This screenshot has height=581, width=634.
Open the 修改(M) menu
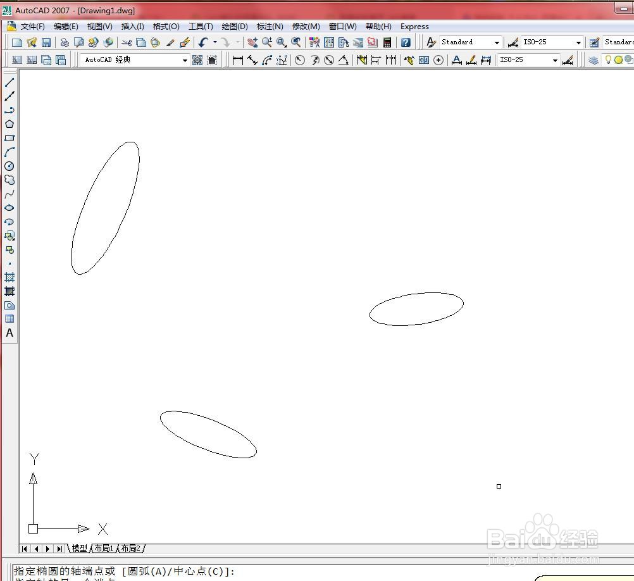click(306, 27)
